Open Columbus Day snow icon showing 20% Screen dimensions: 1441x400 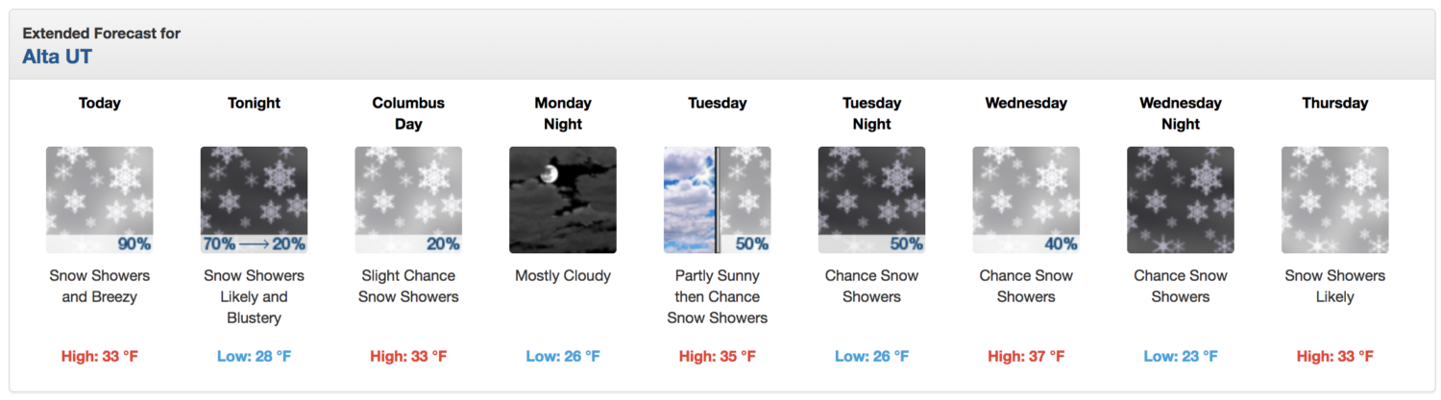[408, 200]
